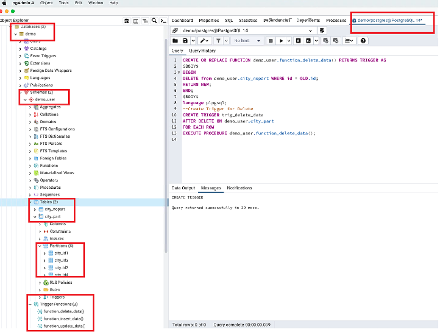
Task: Open the Processes tab
Action: coord(336,20)
